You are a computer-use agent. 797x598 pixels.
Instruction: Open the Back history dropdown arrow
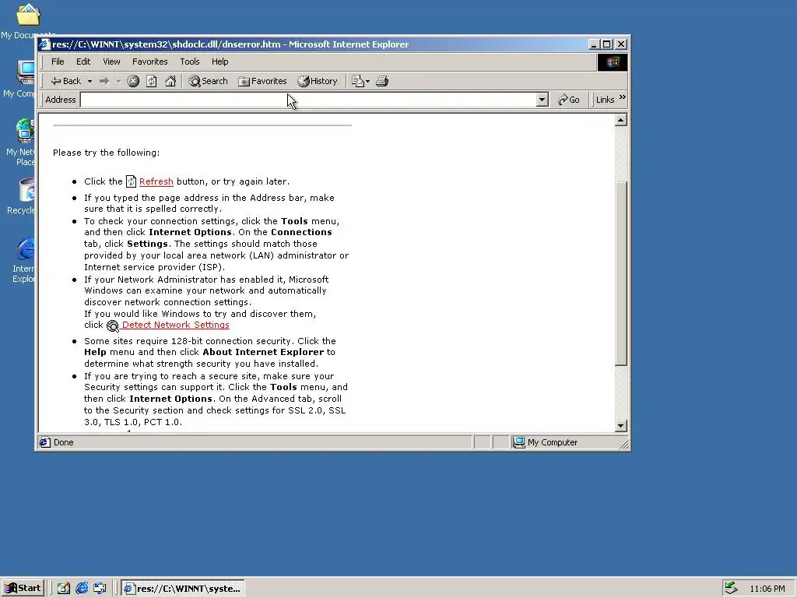90,81
